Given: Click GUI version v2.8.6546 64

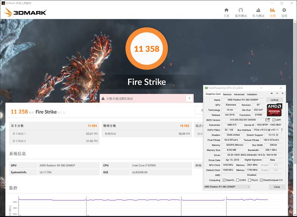Looking at the screenshot, I should click(140, 172).
